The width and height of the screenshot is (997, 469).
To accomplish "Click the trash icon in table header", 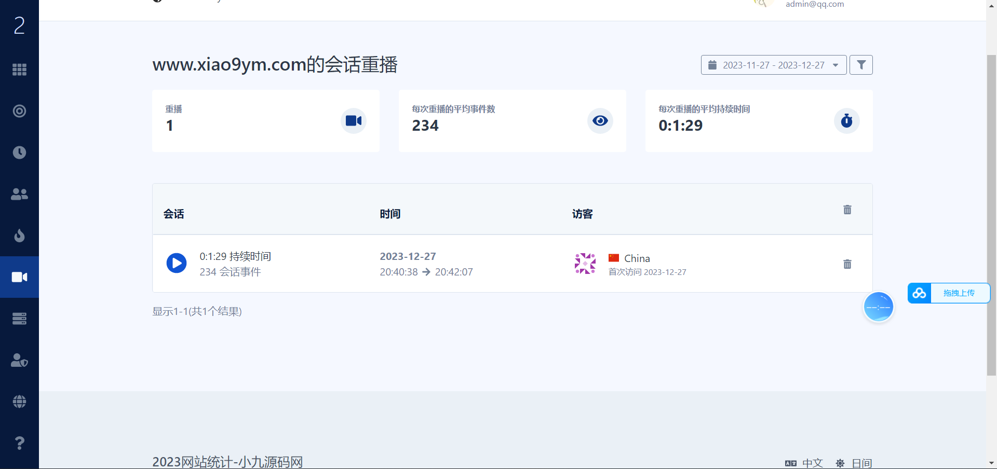I will click(847, 210).
